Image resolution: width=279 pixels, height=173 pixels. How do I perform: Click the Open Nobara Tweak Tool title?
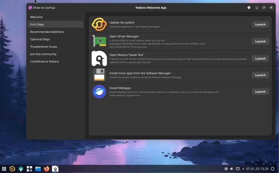126,55
